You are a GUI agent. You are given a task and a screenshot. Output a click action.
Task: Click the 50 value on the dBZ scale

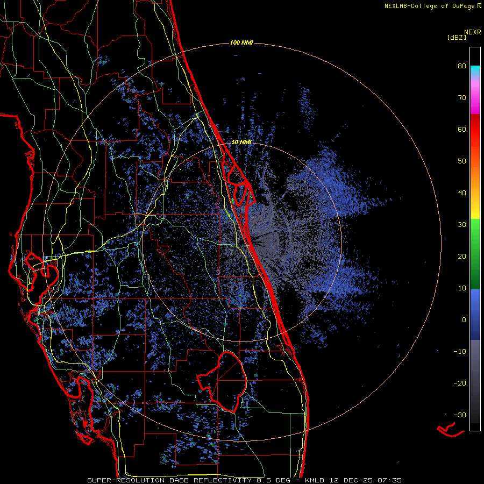(462, 161)
